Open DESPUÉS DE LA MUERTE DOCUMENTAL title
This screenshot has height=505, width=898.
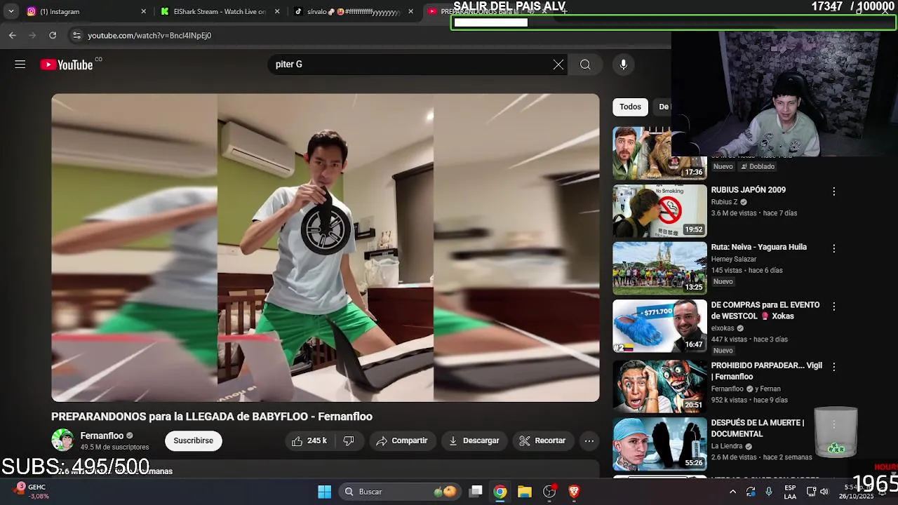point(757,428)
